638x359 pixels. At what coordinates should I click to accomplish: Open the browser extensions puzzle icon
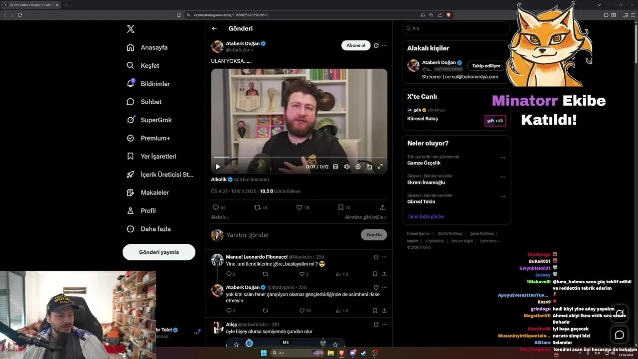606,15
